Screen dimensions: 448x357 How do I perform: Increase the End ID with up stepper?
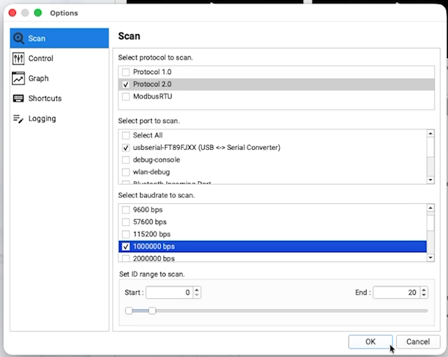(424, 289)
